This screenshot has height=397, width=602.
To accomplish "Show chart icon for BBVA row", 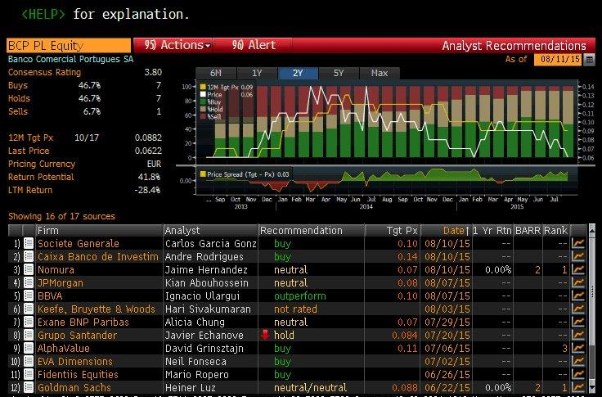I will (578, 295).
